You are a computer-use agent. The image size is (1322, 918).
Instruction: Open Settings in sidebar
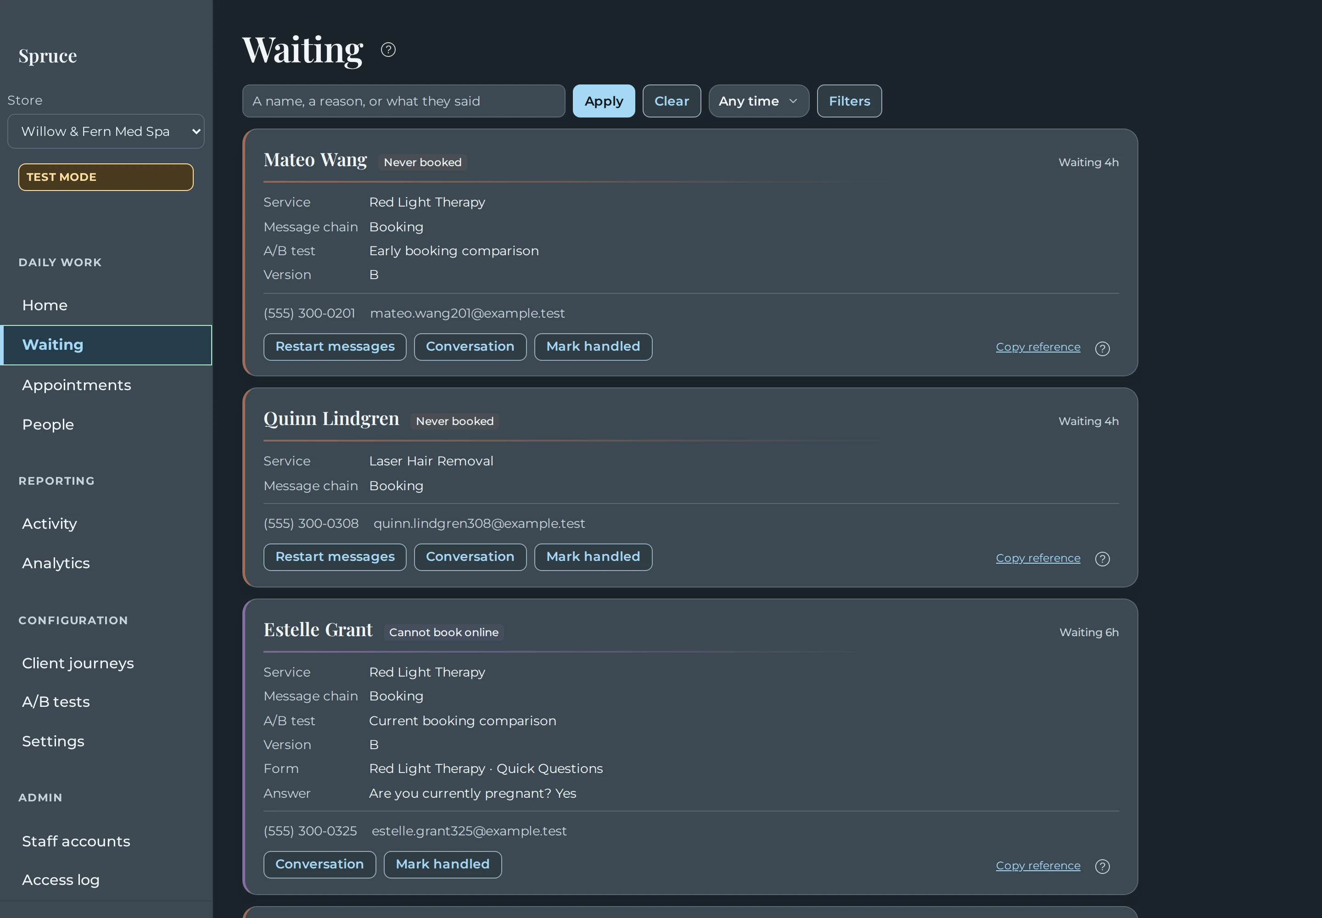click(106, 742)
